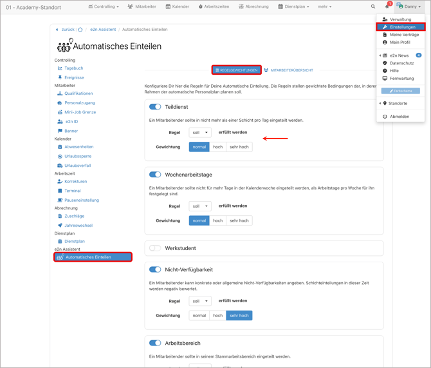This screenshot has width=431, height=368.
Task: Open Teildienst Regel soll dropdown
Action: 200,133
